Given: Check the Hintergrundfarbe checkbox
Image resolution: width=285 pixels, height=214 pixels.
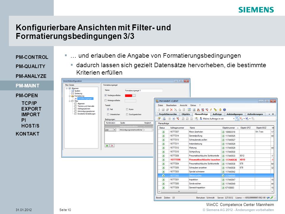Looking at the screenshot, I should 106,100.
